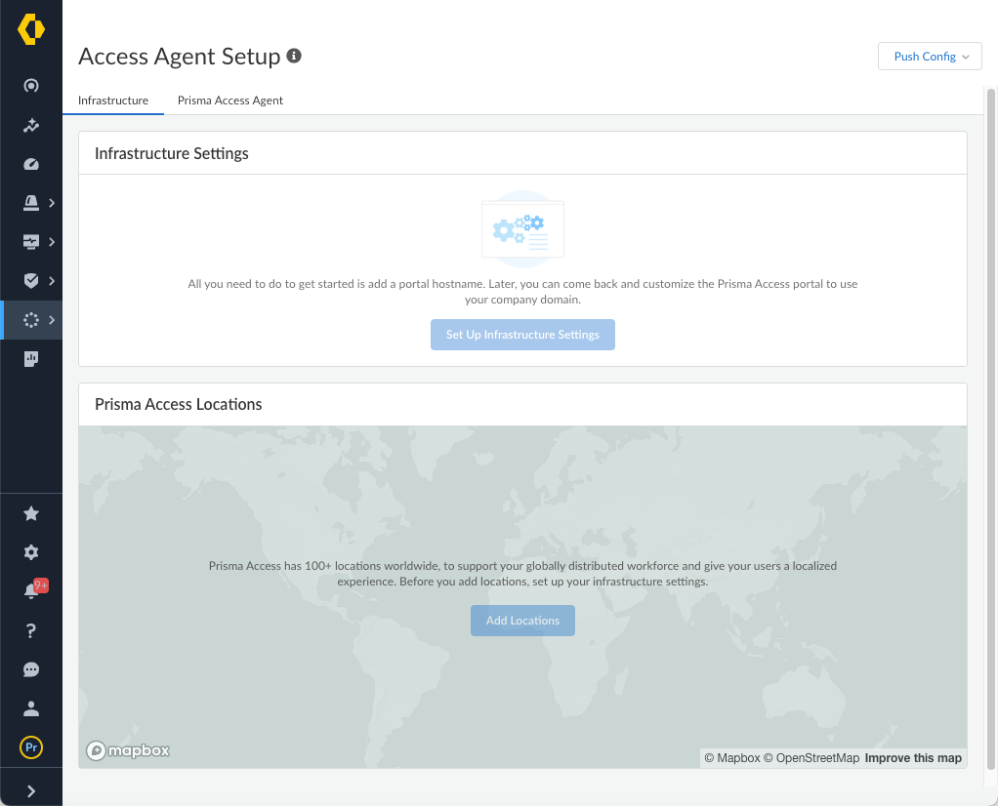998x806 pixels.
Task: Click Set Up Infrastructure Settings button
Action: pyautogui.click(x=522, y=335)
